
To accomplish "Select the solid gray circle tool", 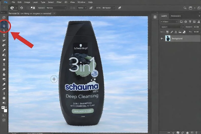I will pos(4,98).
